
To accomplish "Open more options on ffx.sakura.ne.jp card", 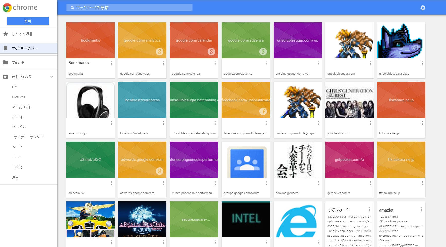I will (422, 183).
